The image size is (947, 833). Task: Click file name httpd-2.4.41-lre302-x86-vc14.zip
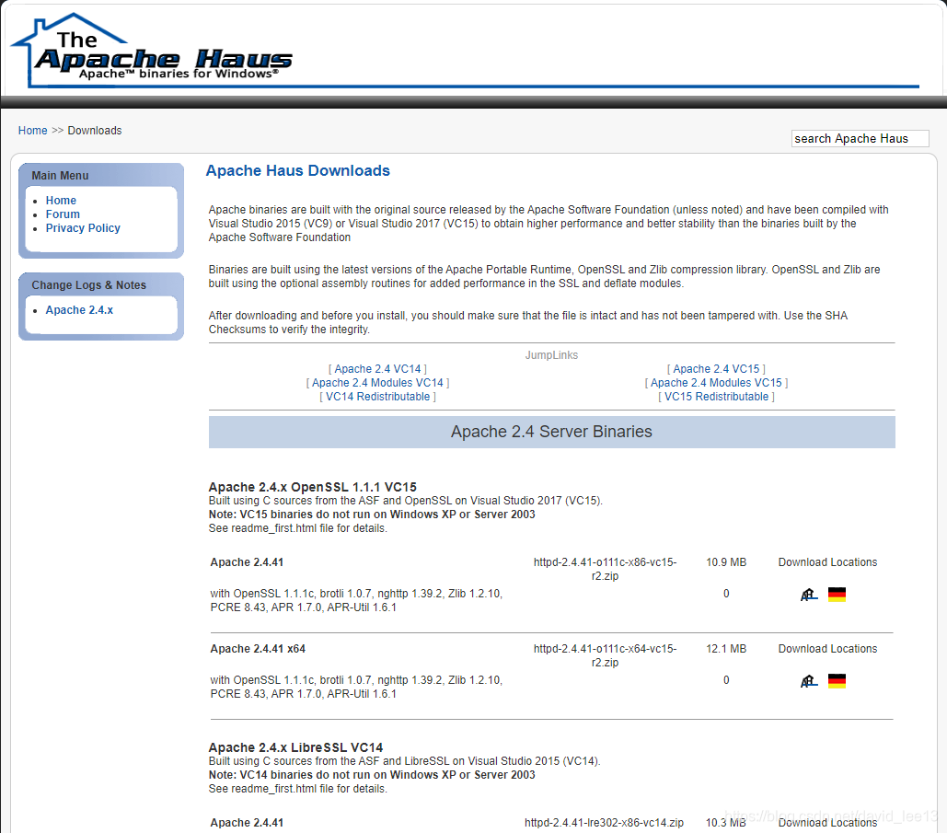[x=604, y=822]
